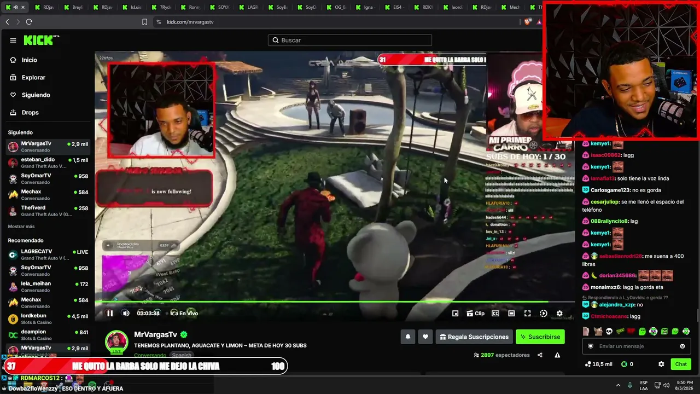Open lela_meihan recommended channel
This screenshot has width=700, height=394.
point(48,287)
